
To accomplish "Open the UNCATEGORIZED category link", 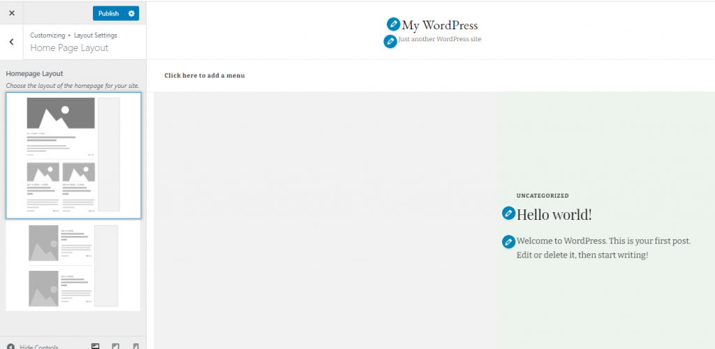I will [543, 195].
